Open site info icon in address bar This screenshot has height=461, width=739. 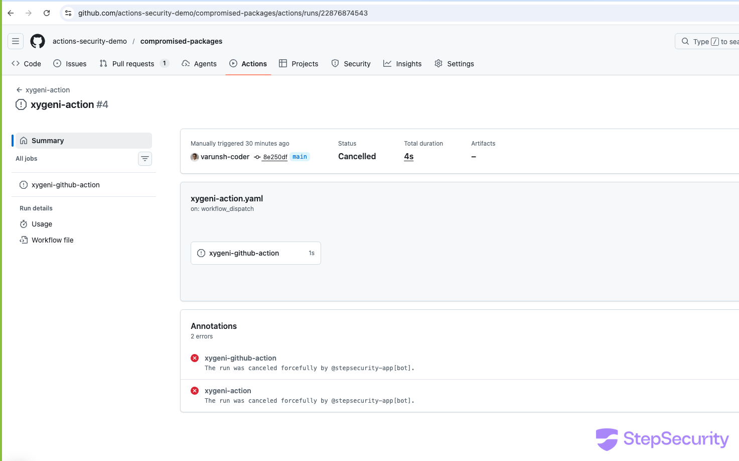point(68,13)
